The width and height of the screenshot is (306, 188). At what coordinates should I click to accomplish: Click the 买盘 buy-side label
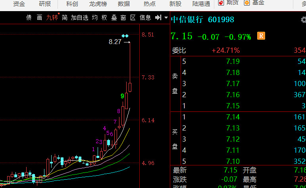pos(175,139)
